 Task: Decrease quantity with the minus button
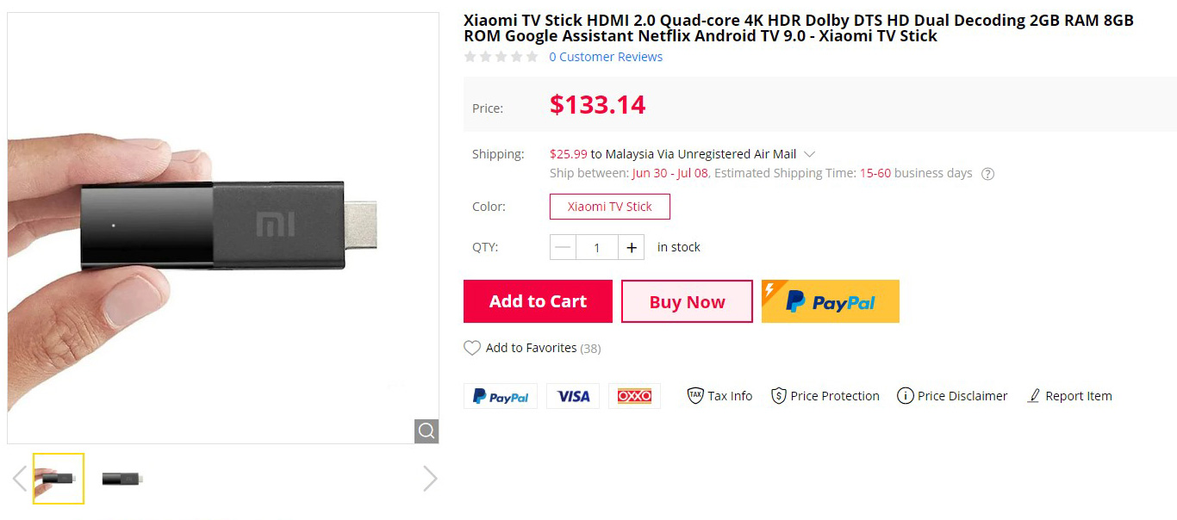(x=563, y=248)
